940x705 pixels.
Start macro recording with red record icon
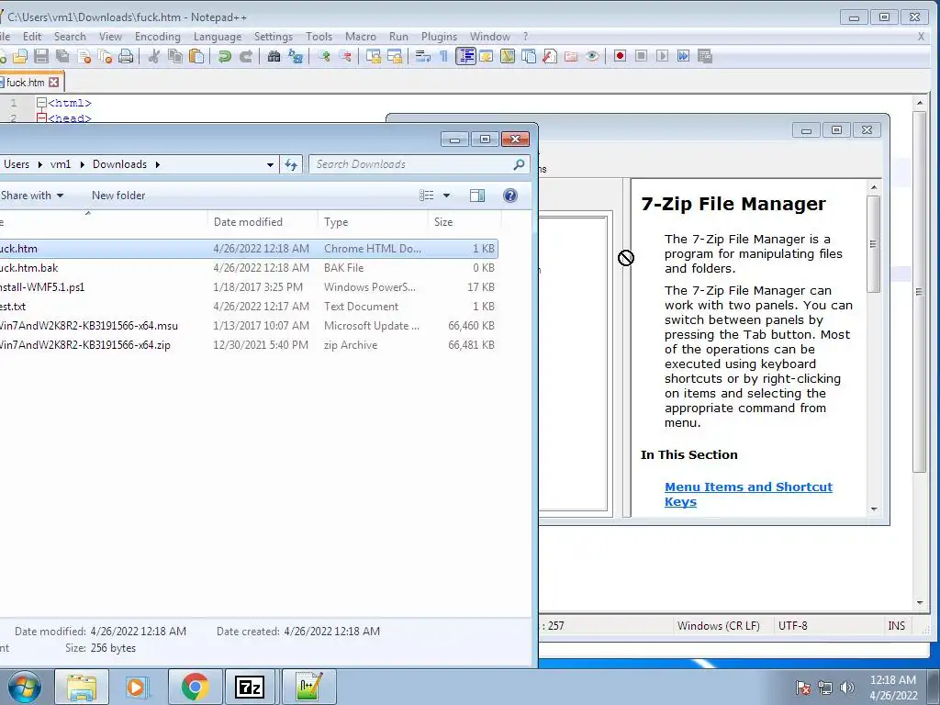pyautogui.click(x=620, y=56)
